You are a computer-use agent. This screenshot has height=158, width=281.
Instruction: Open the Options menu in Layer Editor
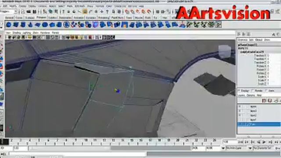click(251, 95)
